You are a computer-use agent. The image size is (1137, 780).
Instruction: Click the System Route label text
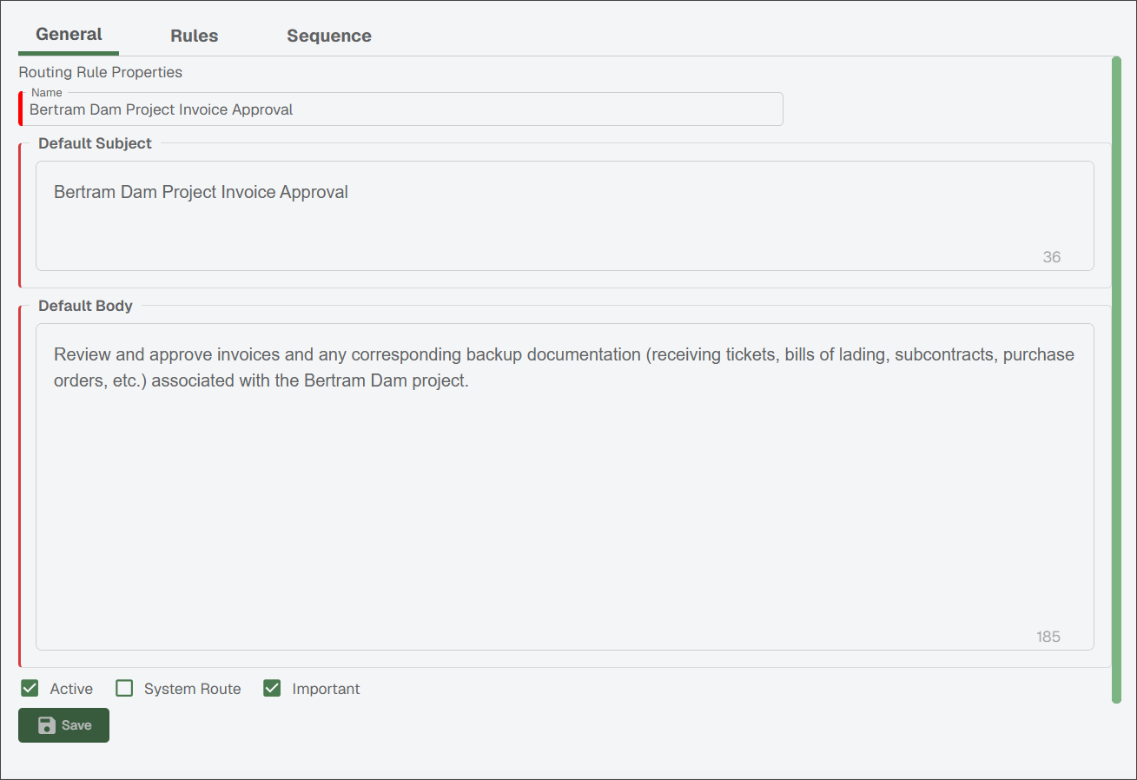click(193, 689)
